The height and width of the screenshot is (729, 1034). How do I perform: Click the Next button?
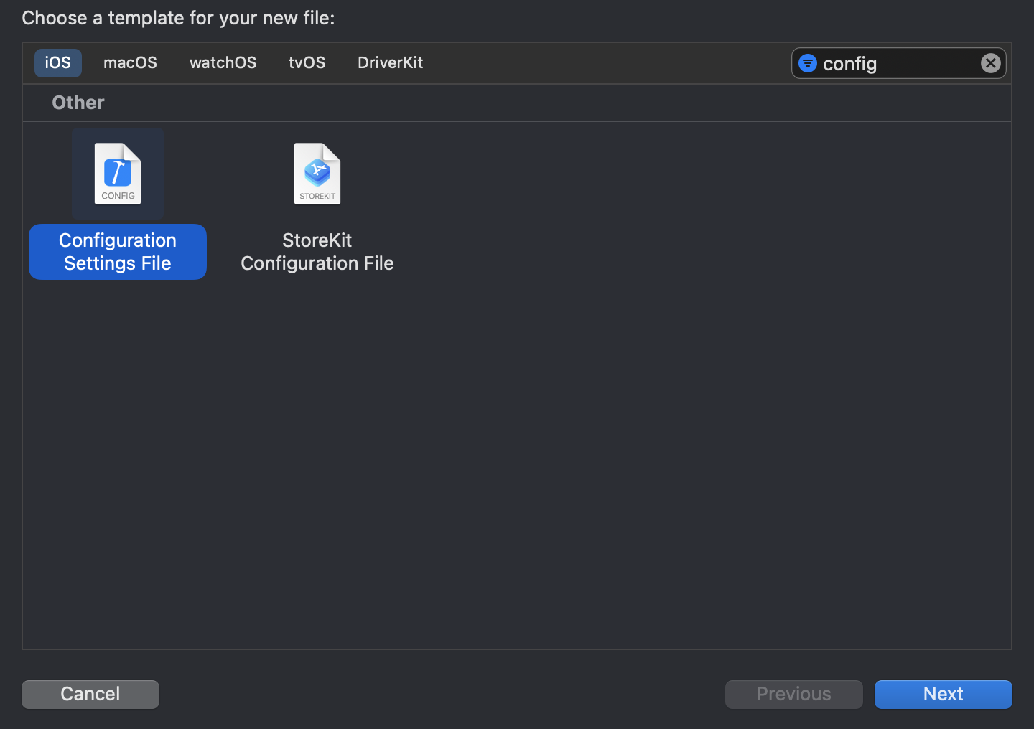point(943,694)
